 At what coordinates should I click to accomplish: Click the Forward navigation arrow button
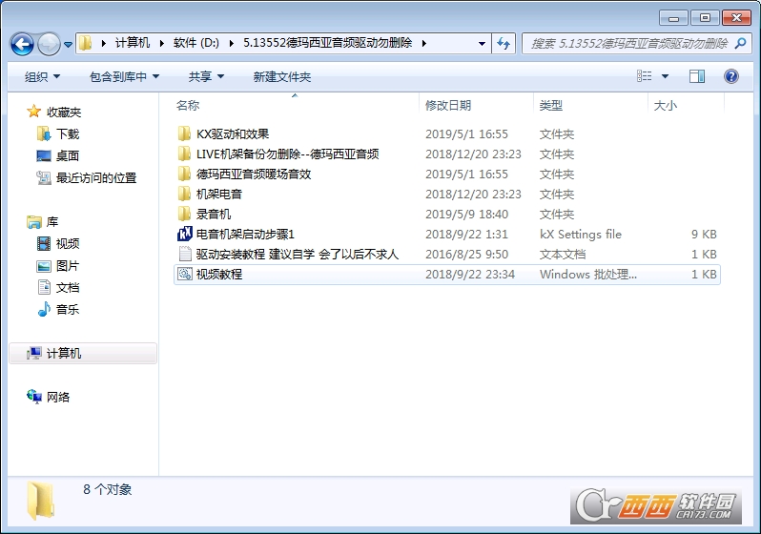pos(49,44)
